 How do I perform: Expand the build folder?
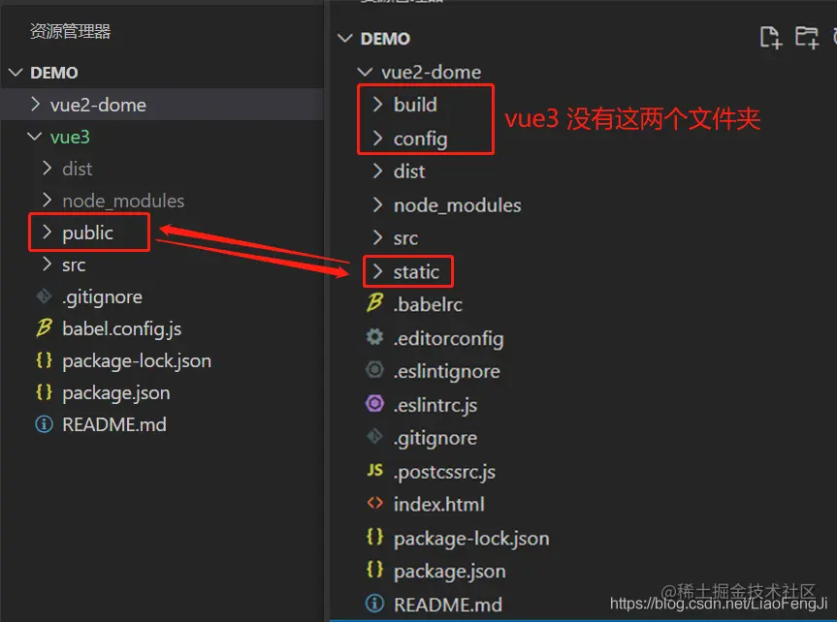377,104
